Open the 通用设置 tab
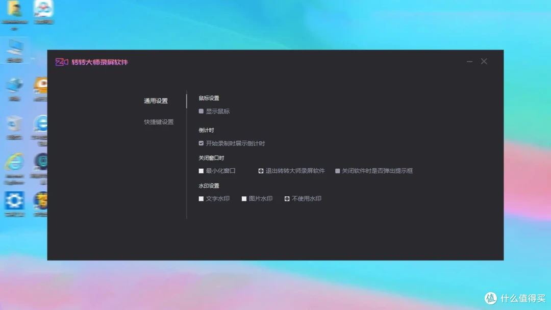Screen dimensions: 551x310 point(156,101)
